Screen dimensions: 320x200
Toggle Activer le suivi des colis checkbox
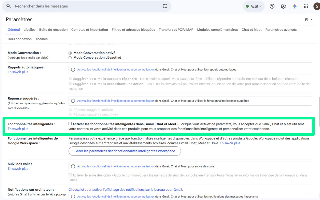70,175
